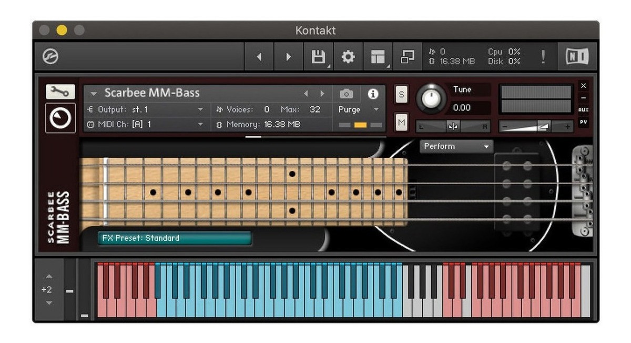Image resolution: width=631 pixels, height=343 pixels.
Task: Shift keyboard octave up with arrow above +2
Action: click(x=49, y=276)
